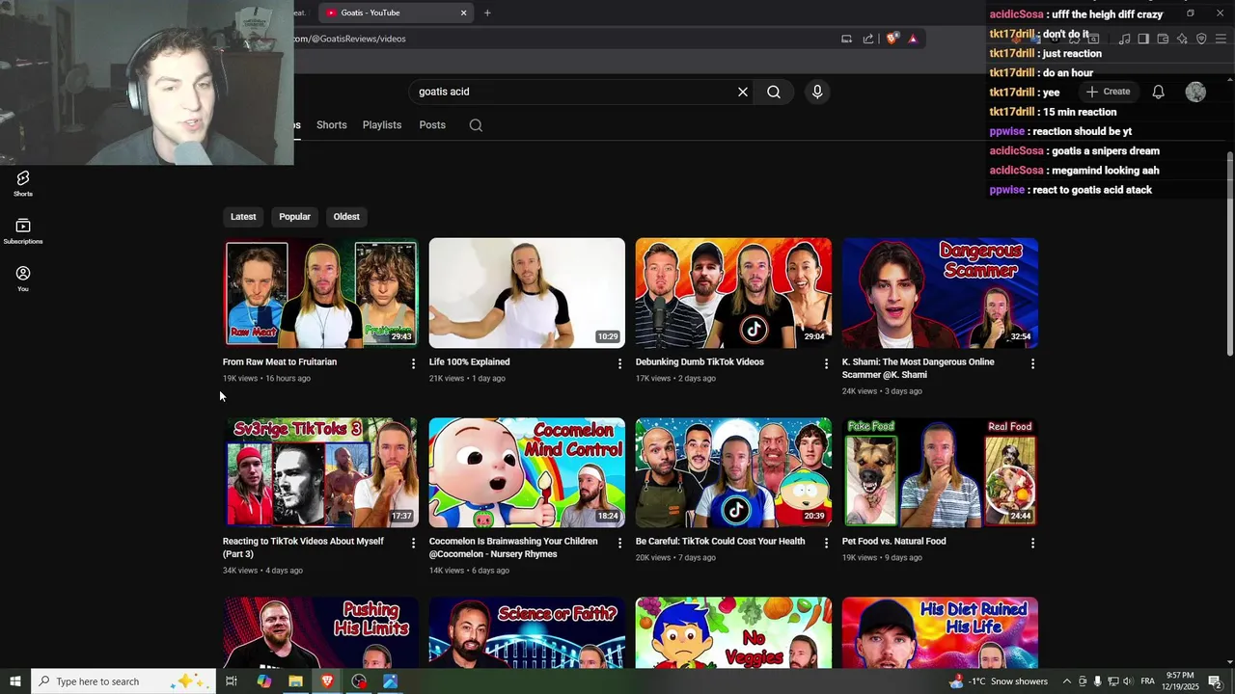Open Task View on the taskbar
The width and height of the screenshot is (1235, 694).
click(232, 681)
